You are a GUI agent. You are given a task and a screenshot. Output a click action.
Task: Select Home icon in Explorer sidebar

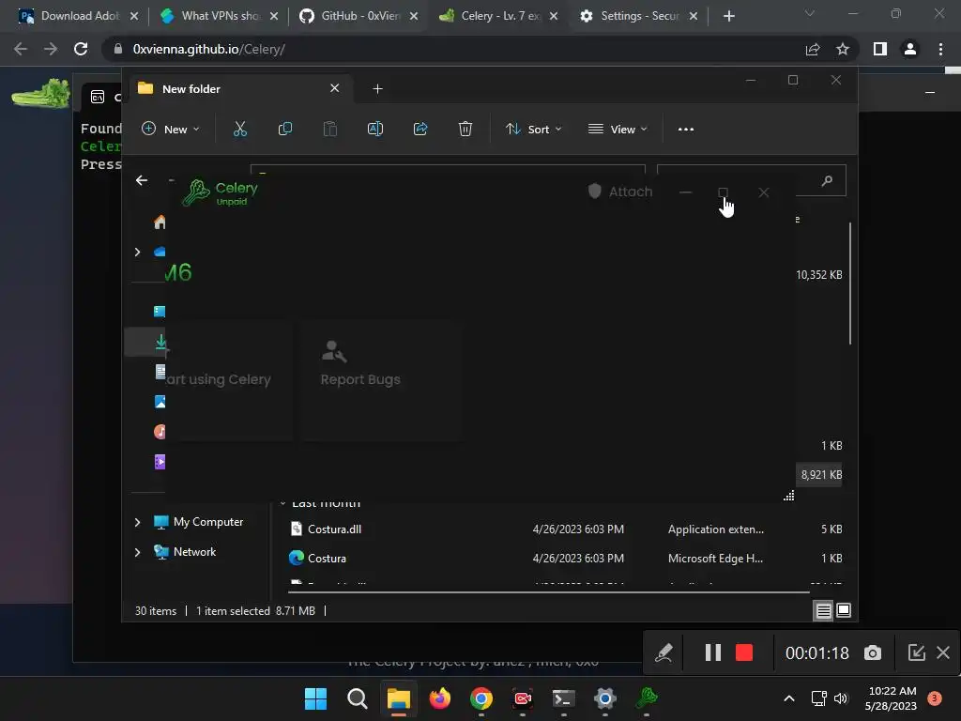click(160, 222)
